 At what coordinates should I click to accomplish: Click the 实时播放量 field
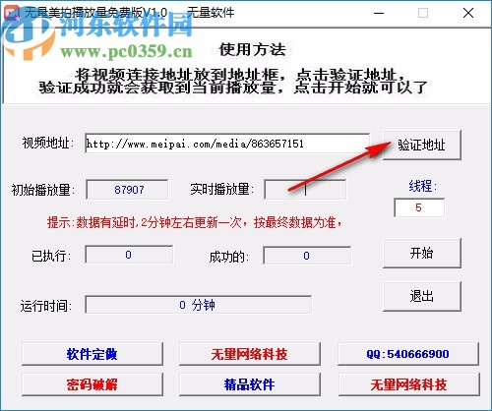pyautogui.click(x=305, y=190)
